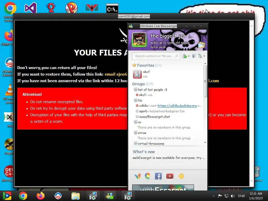Click the contact list scroll up arrow
This screenshot has width=268, height=201.
(205, 63)
